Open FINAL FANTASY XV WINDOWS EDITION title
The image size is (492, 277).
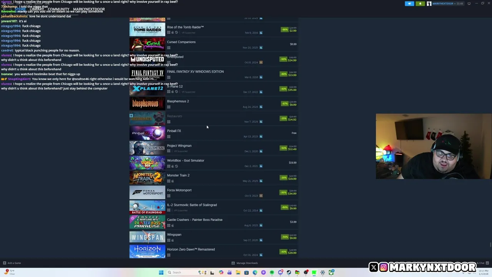(195, 72)
